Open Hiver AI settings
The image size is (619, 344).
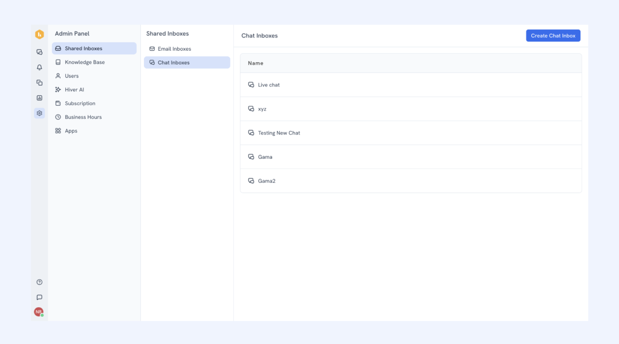click(x=74, y=89)
